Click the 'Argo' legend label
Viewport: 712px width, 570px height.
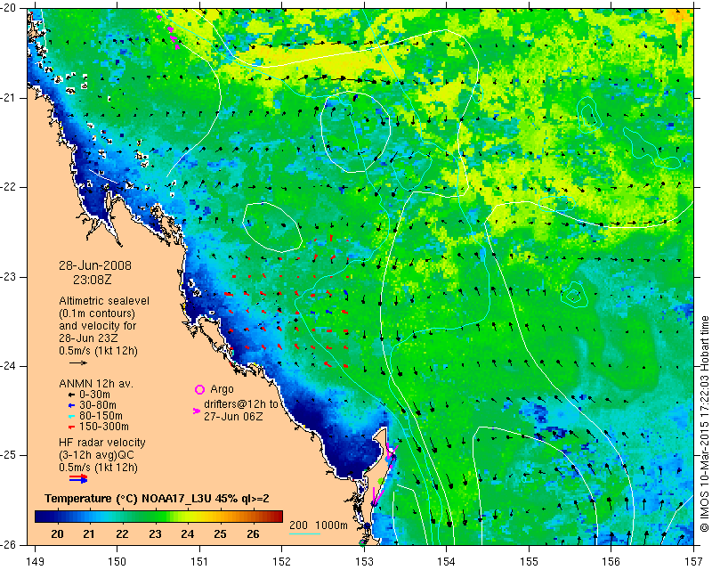tap(222, 389)
